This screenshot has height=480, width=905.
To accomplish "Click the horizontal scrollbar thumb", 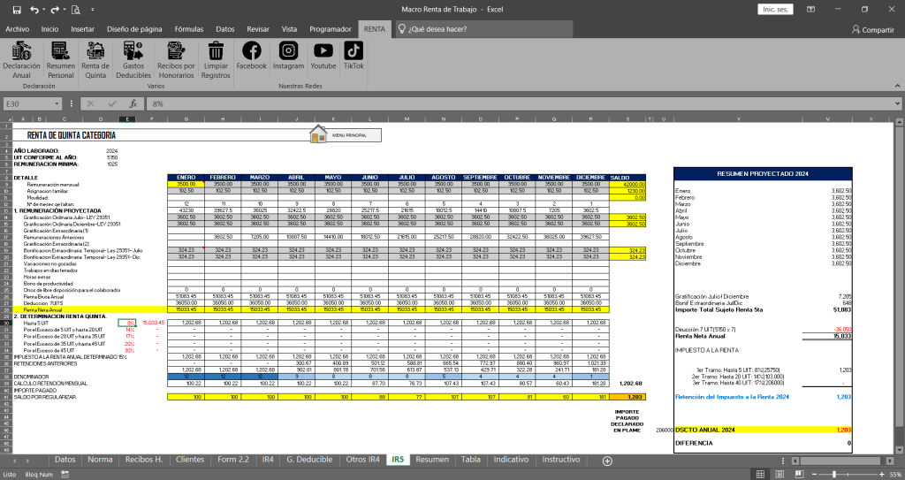I will click(840, 461).
